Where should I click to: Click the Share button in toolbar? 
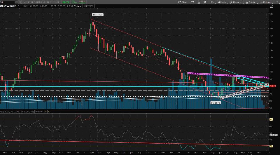(x=183, y=2)
